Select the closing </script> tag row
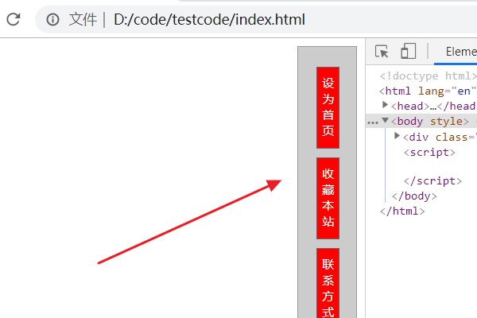The height and width of the screenshot is (318, 477). pos(432,181)
